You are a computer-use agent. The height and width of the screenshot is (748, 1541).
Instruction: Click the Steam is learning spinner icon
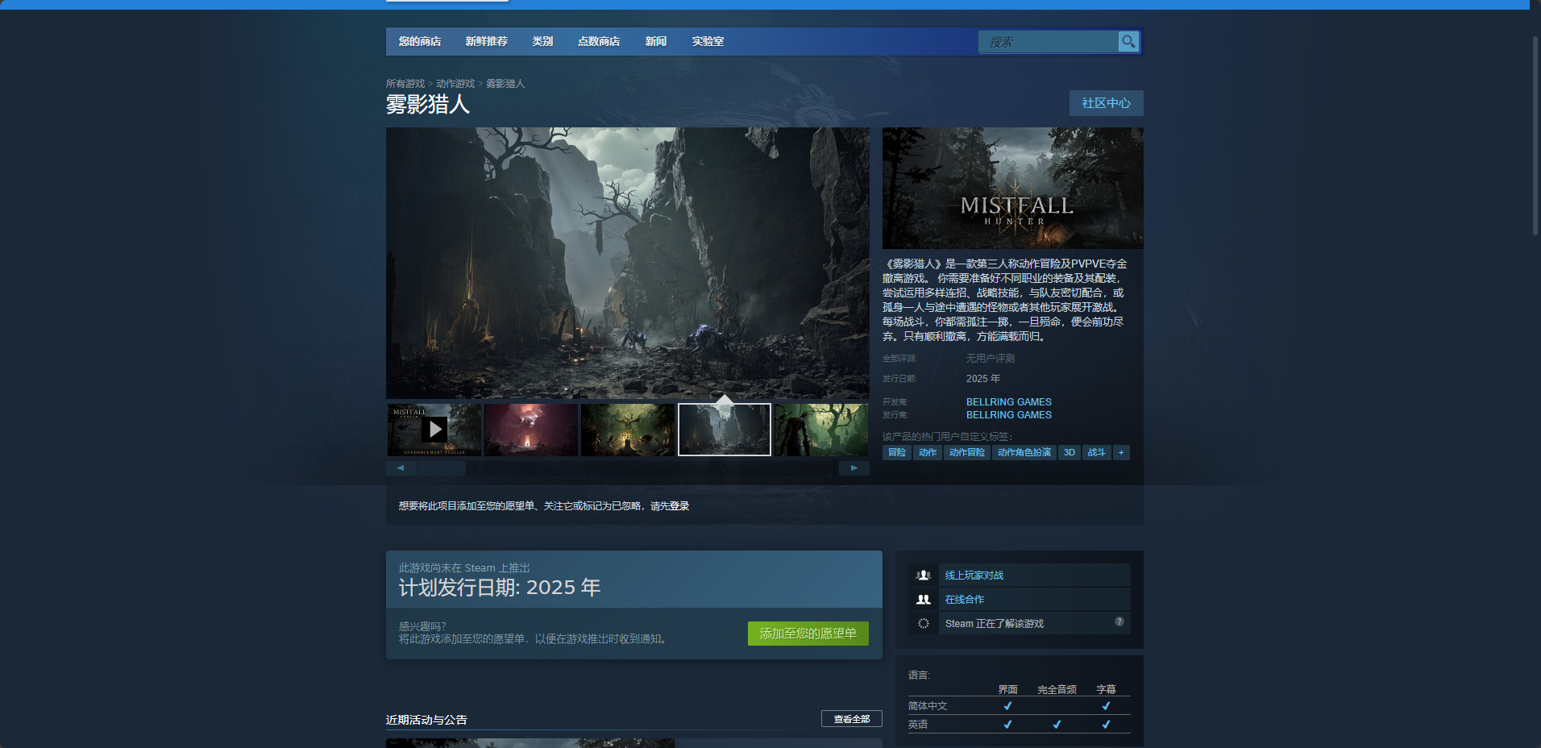point(924,623)
